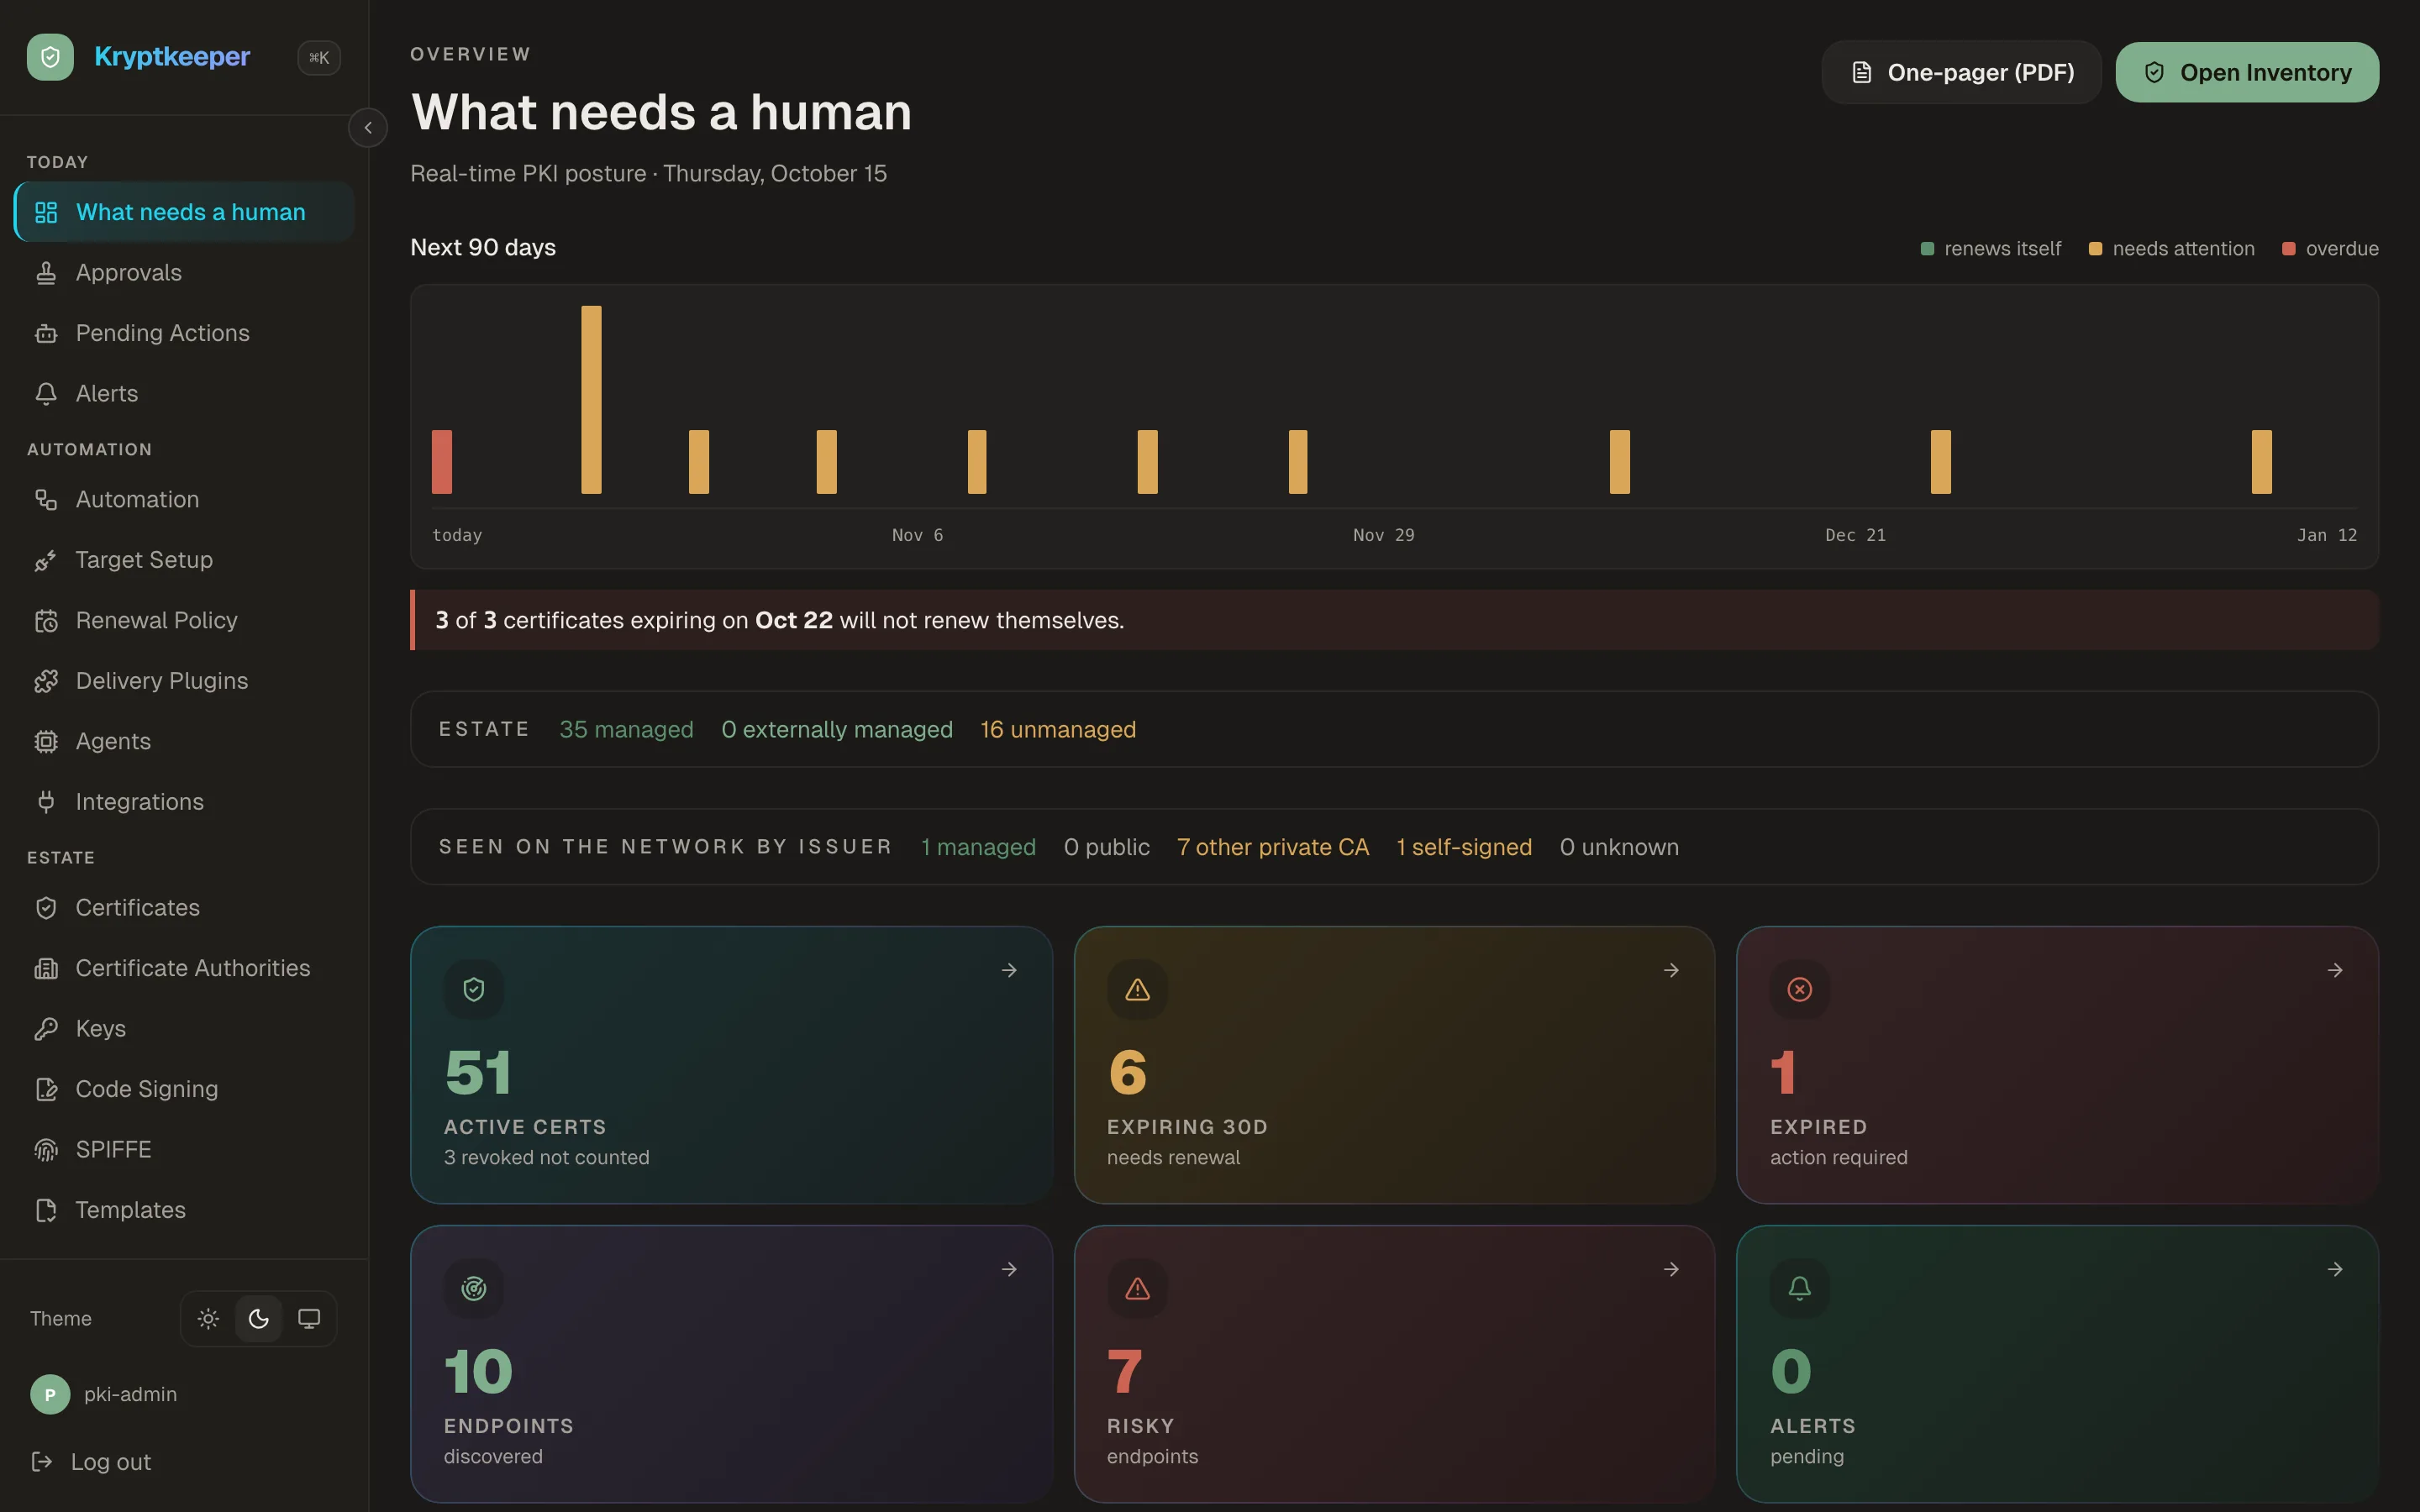
Task: Click the Integrations plug icon
Action: pyautogui.click(x=46, y=802)
